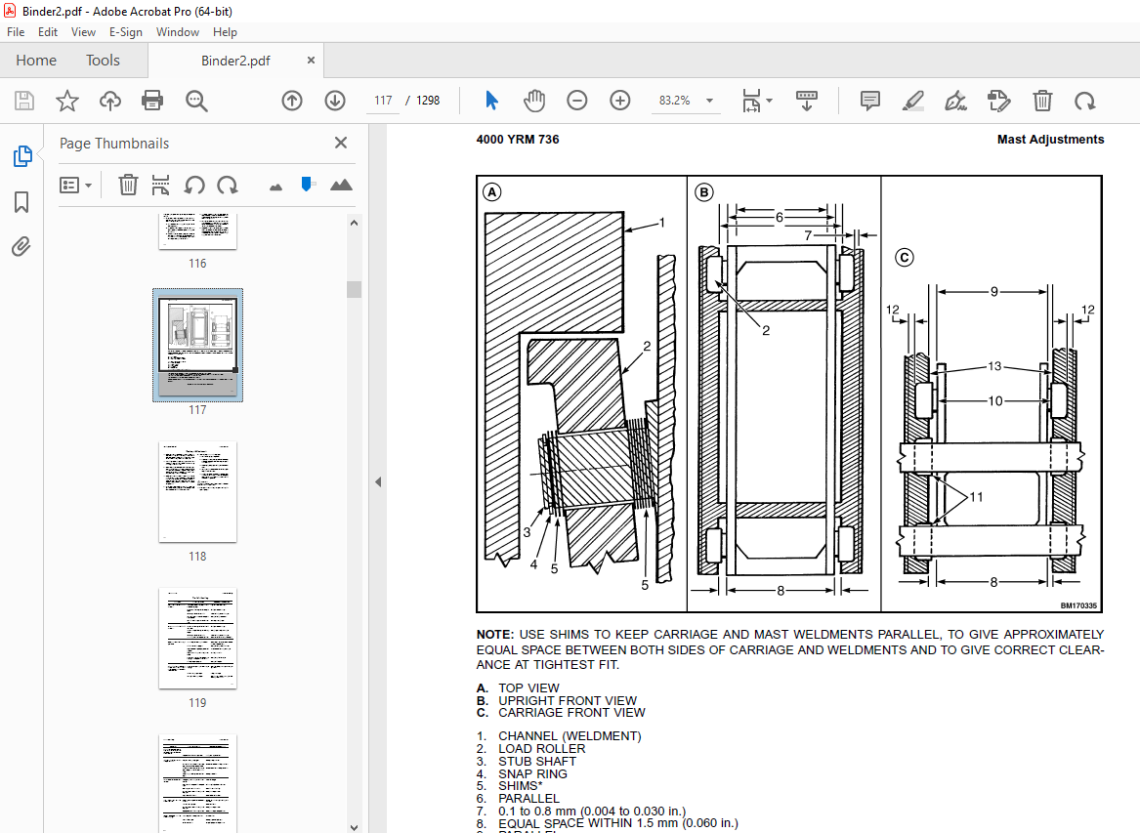The image size is (1140, 833).
Task: Rotate page clockwise in main toolbar
Action: [1084, 101]
